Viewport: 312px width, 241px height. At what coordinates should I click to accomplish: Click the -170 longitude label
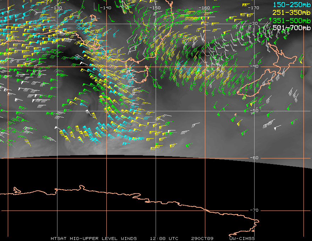click(x=253, y=8)
